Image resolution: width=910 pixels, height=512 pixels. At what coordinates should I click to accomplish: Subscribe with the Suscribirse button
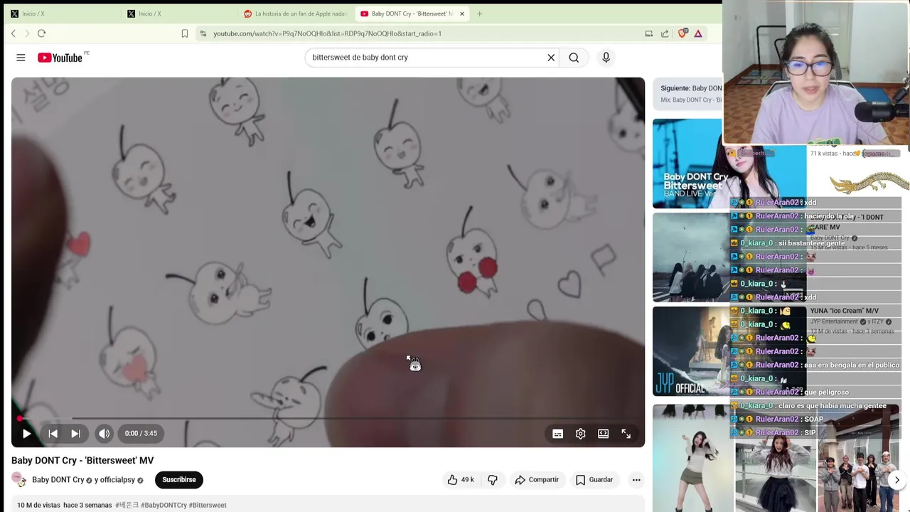click(x=179, y=480)
